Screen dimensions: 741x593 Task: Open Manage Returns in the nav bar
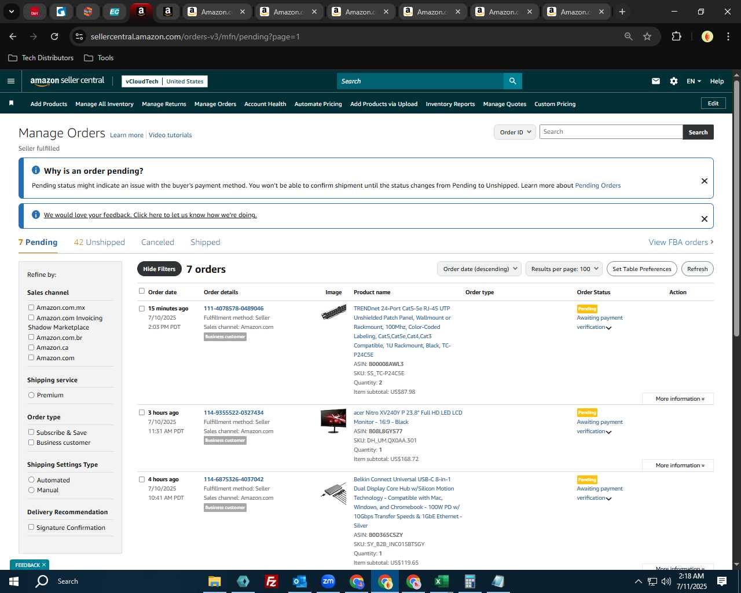[164, 104]
